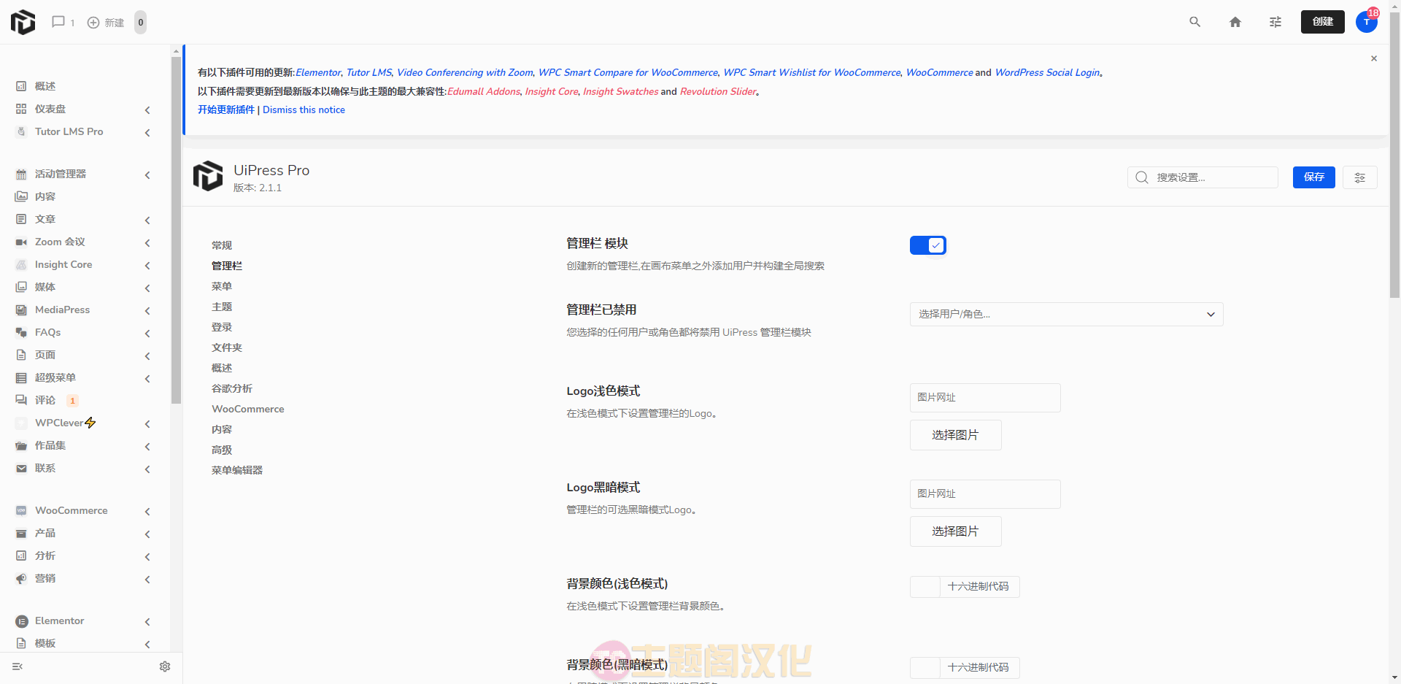Expand 文章 submenu chevron
The width and height of the screenshot is (1401, 684).
click(147, 220)
